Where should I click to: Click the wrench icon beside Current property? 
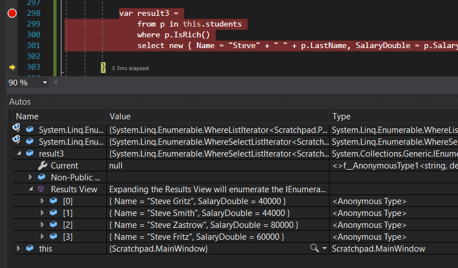click(x=42, y=166)
